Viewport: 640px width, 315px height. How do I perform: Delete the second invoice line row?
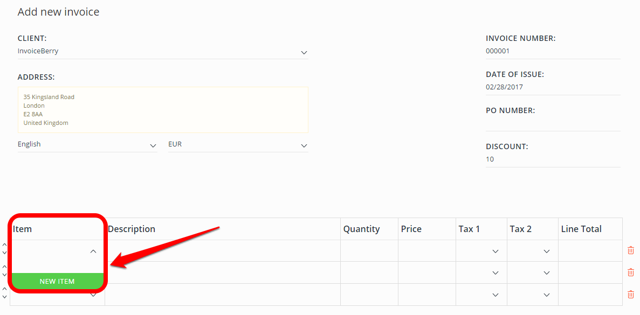coord(631,272)
